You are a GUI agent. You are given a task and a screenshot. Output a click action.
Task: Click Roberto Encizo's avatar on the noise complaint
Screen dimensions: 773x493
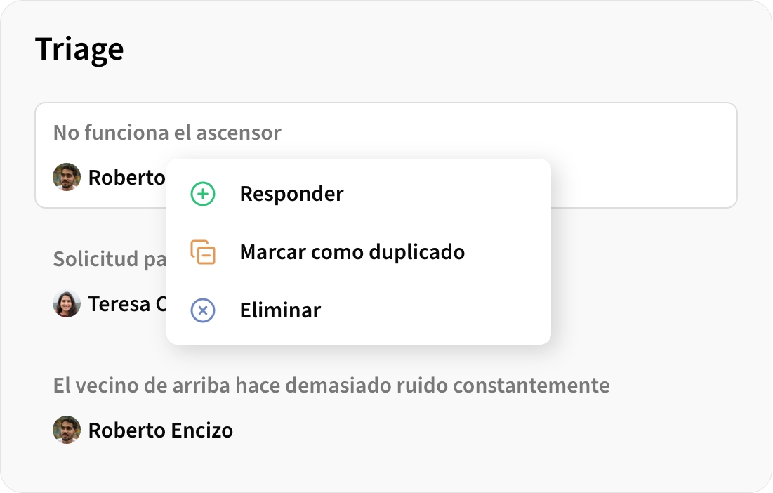[67, 430]
